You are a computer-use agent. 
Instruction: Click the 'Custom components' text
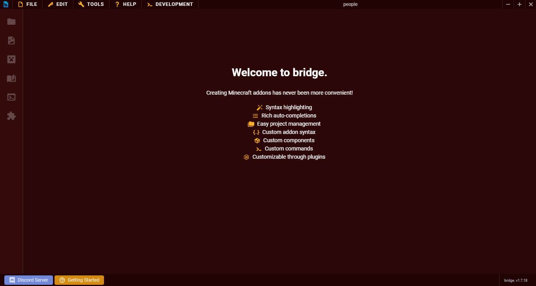point(289,140)
